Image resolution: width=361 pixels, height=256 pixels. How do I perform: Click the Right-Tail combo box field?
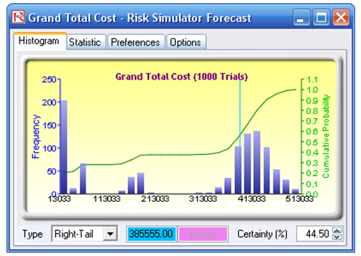[x=84, y=234]
